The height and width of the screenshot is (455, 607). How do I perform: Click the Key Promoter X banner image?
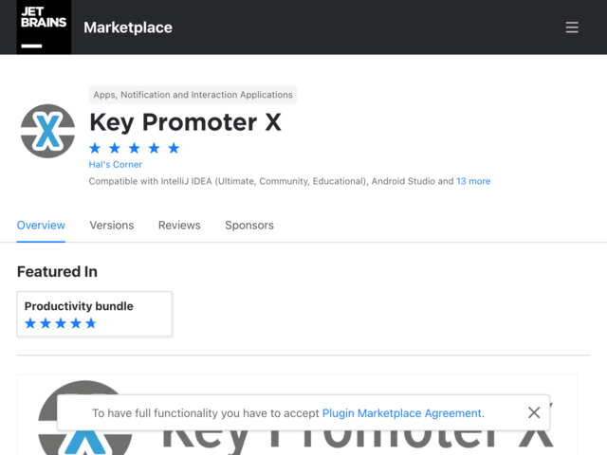click(297, 414)
